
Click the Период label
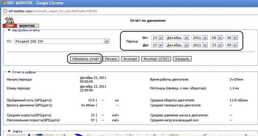(132, 41)
